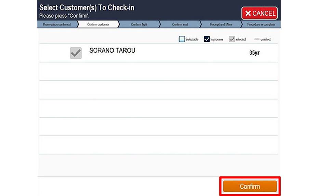The width and height of the screenshot is (318, 196).
Task: Click the Selectable legend text label
Action: pyautogui.click(x=192, y=39)
